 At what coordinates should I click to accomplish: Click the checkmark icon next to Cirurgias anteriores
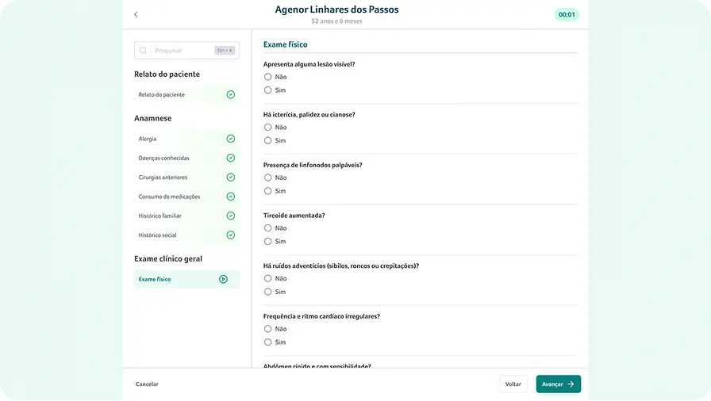[230, 178]
